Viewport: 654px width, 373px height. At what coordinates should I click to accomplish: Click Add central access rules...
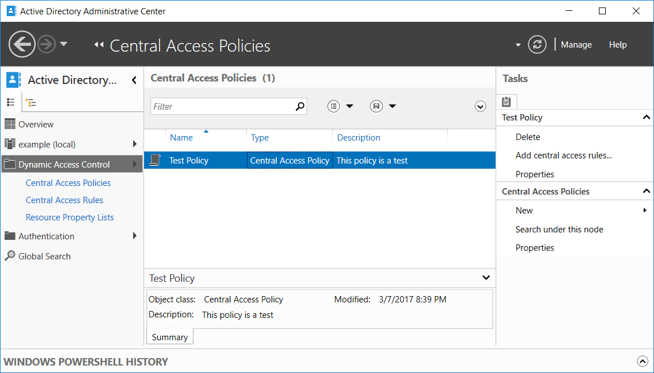pos(564,156)
